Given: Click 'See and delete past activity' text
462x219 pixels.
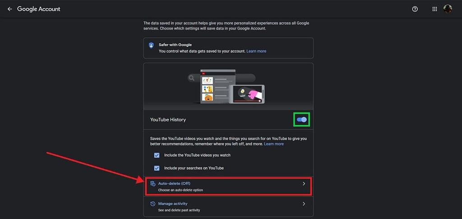Looking at the screenshot, I should click(x=179, y=210).
